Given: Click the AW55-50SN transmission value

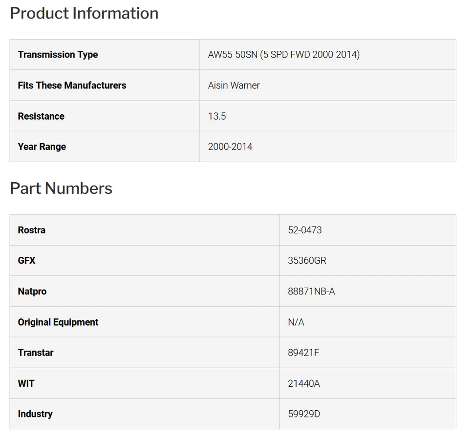Looking at the screenshot, I should coord(283,55).
